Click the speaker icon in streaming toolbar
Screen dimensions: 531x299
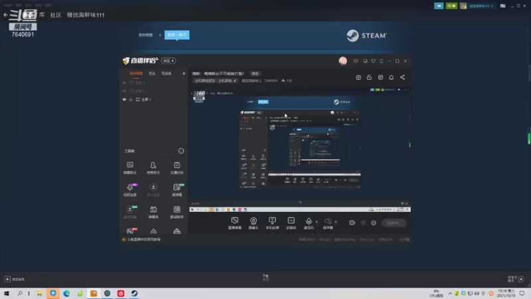(327, 221)
